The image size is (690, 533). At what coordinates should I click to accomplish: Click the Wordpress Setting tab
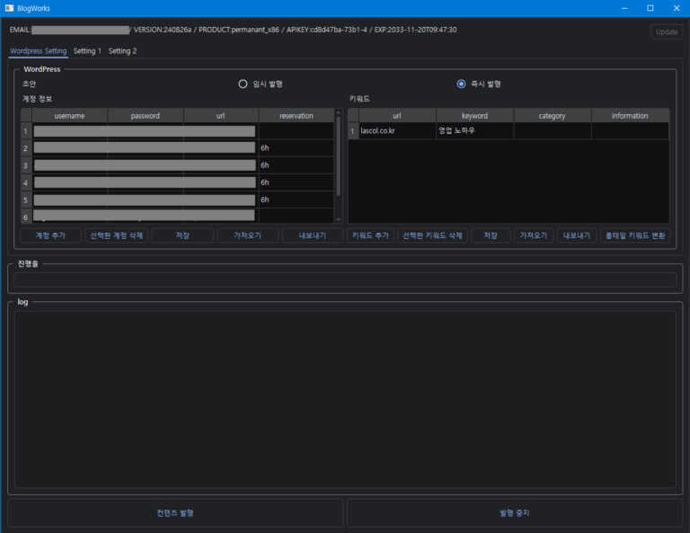tap(39, 51)
